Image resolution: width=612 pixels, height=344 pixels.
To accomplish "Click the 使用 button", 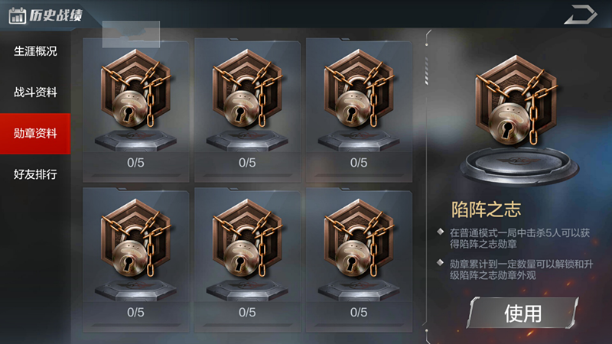I will pyautogui.click(x=522, y=313).
